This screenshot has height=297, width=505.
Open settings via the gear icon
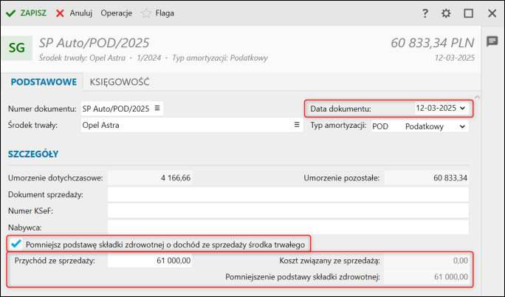[446, 13]
